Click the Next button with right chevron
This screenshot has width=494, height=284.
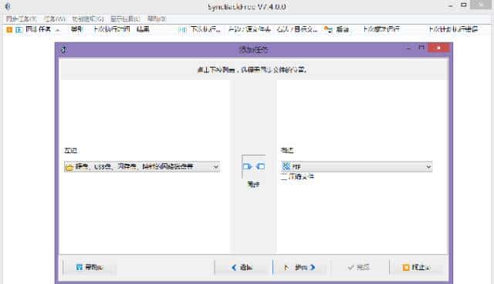[x=300, y=267]
